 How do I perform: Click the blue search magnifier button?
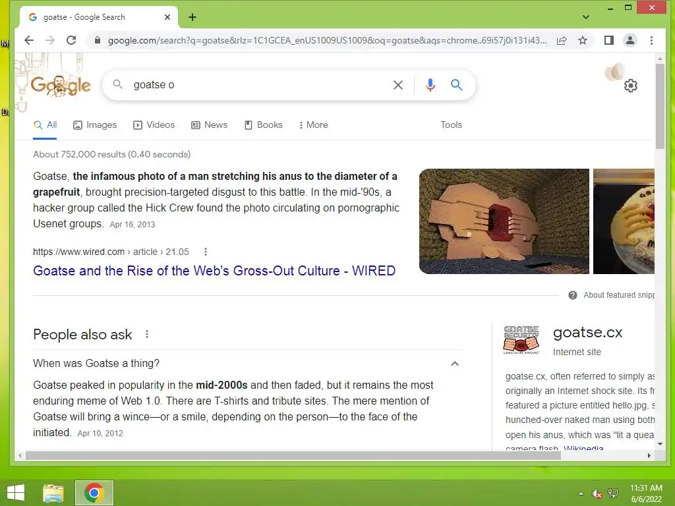[x=456, y=85]
